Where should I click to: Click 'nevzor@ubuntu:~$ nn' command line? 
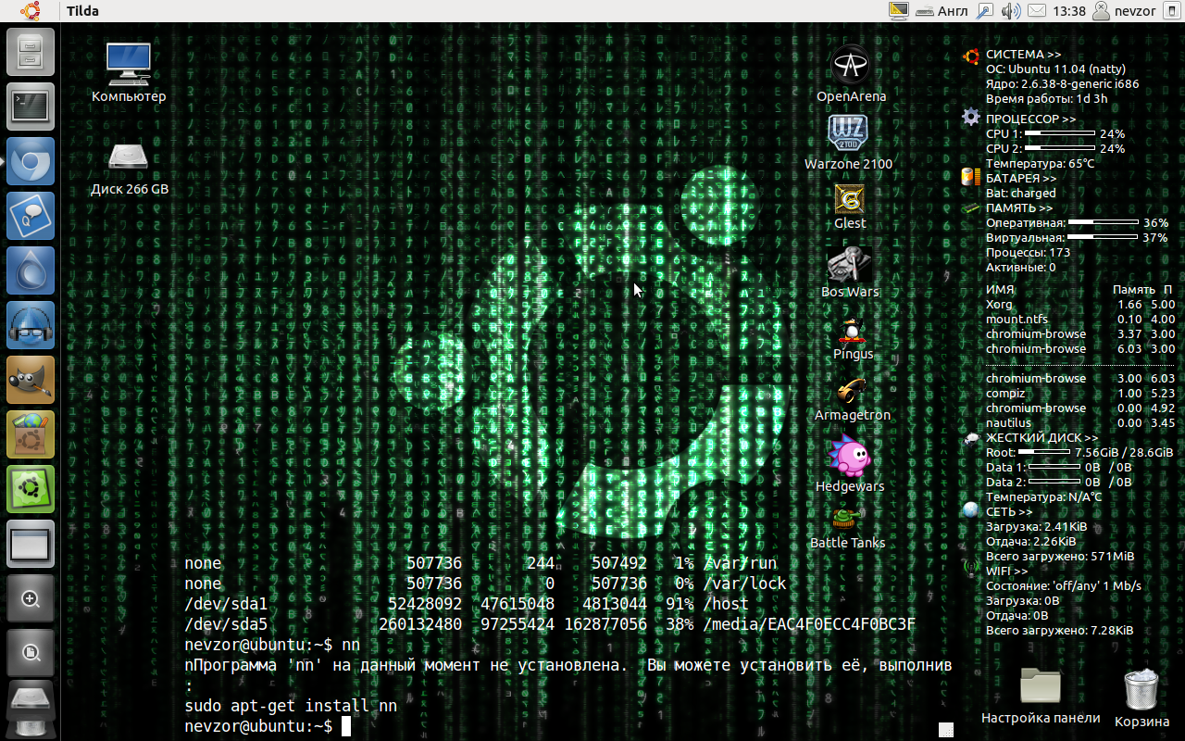tap(272, 644)
